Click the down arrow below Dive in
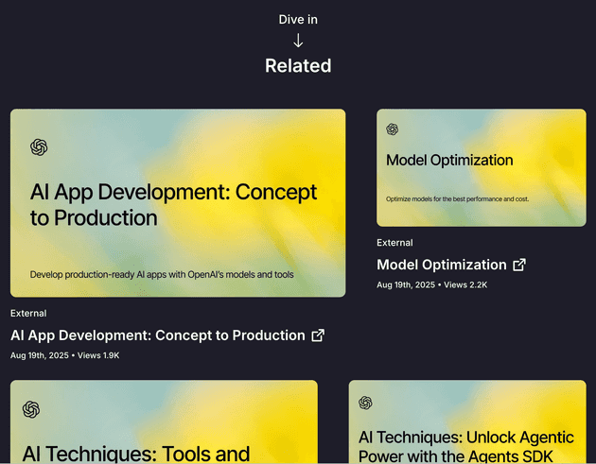 [298, 41]
